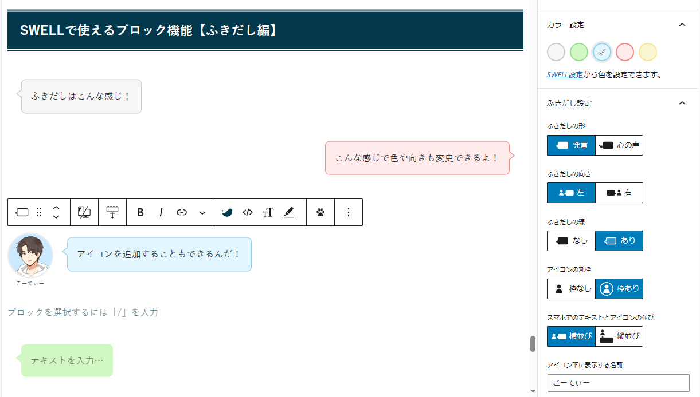Set balloon shape to 発言
The width and height of the screenshot is (700, 397).
pos(572,145)
